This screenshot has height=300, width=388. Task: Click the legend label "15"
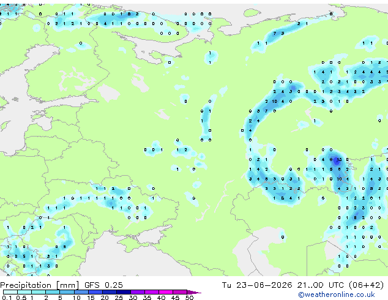click(91, 298)
